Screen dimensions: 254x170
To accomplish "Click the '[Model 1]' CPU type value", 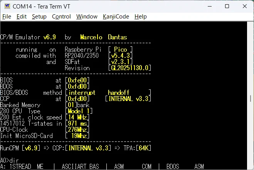I will [x=79, y=111].
